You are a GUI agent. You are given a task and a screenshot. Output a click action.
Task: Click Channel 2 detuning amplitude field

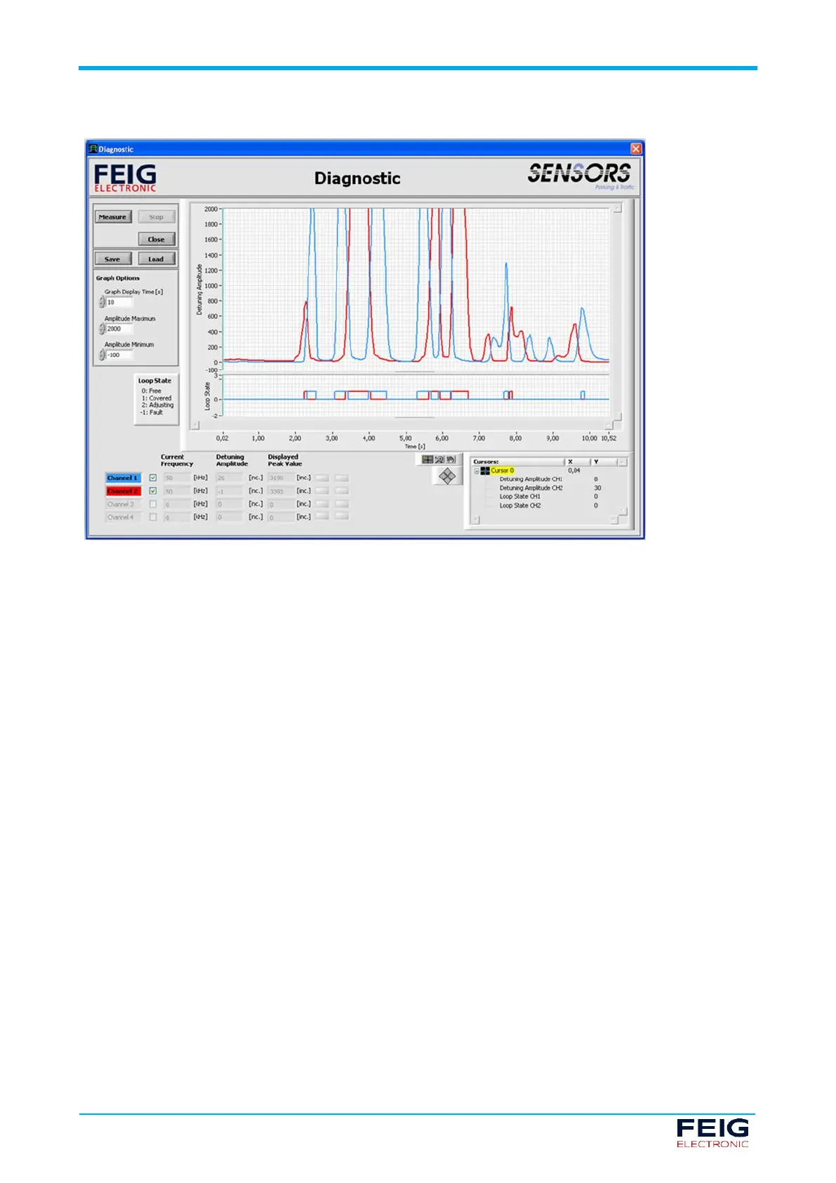tap(230, 491)
